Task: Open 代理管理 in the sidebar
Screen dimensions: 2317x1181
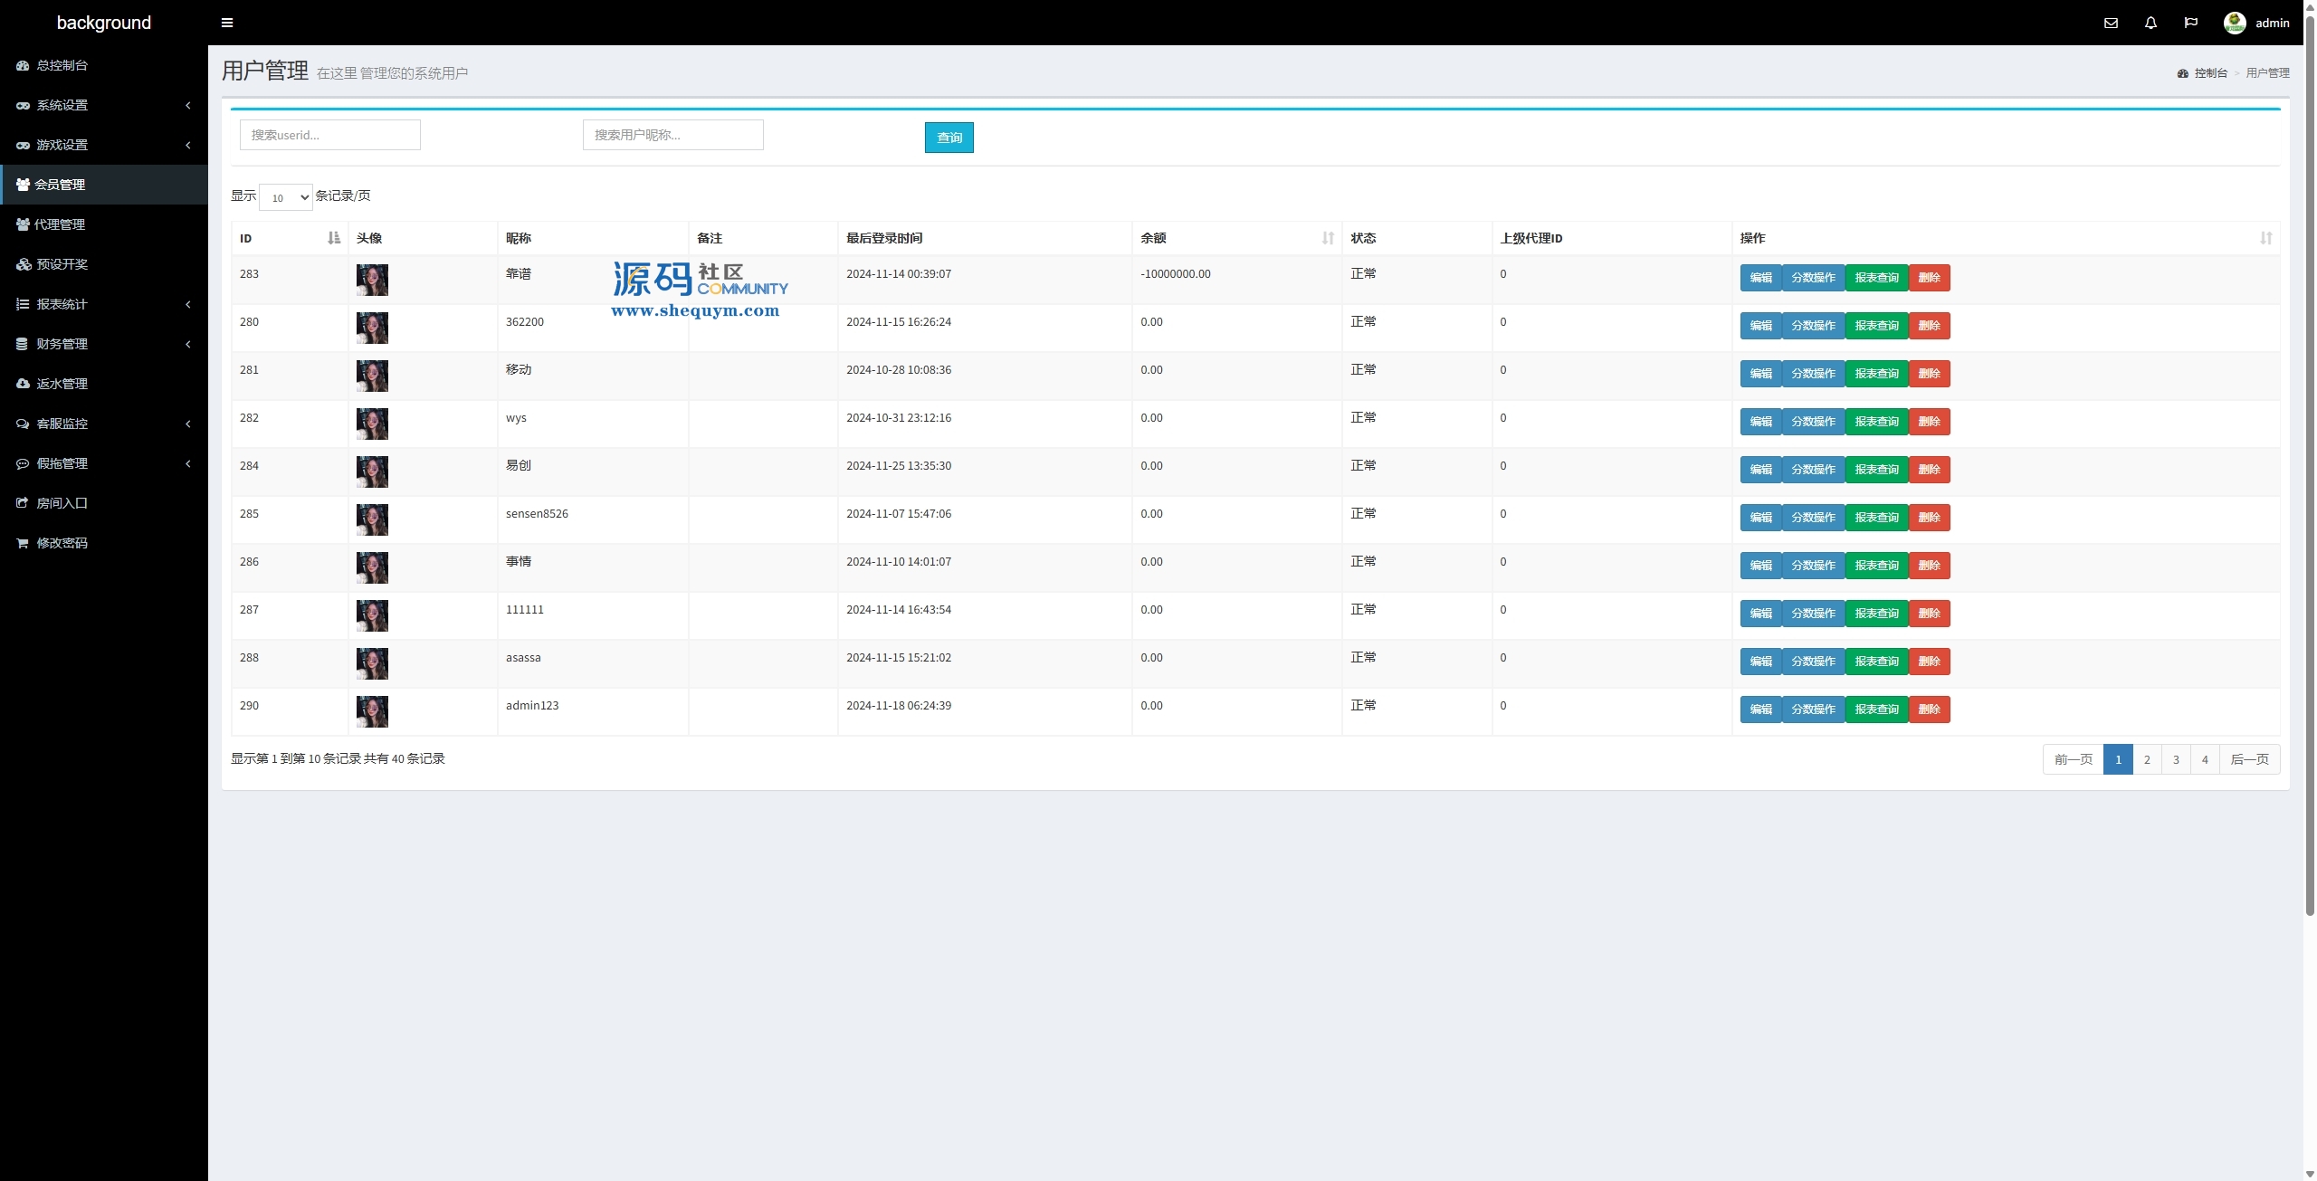Action: tap(60, 224)
